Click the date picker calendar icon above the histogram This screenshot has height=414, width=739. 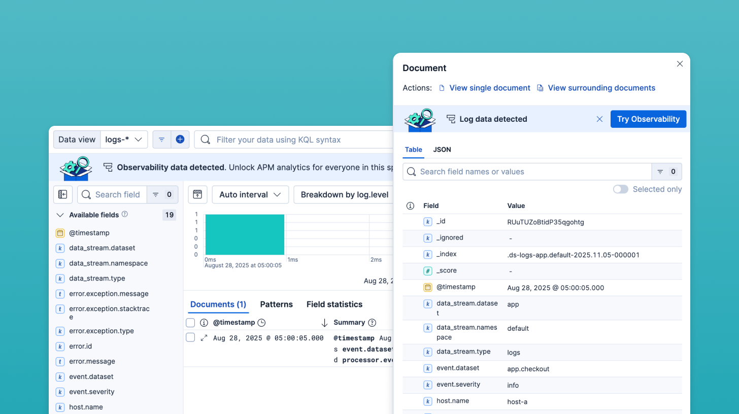coord(197,194)
